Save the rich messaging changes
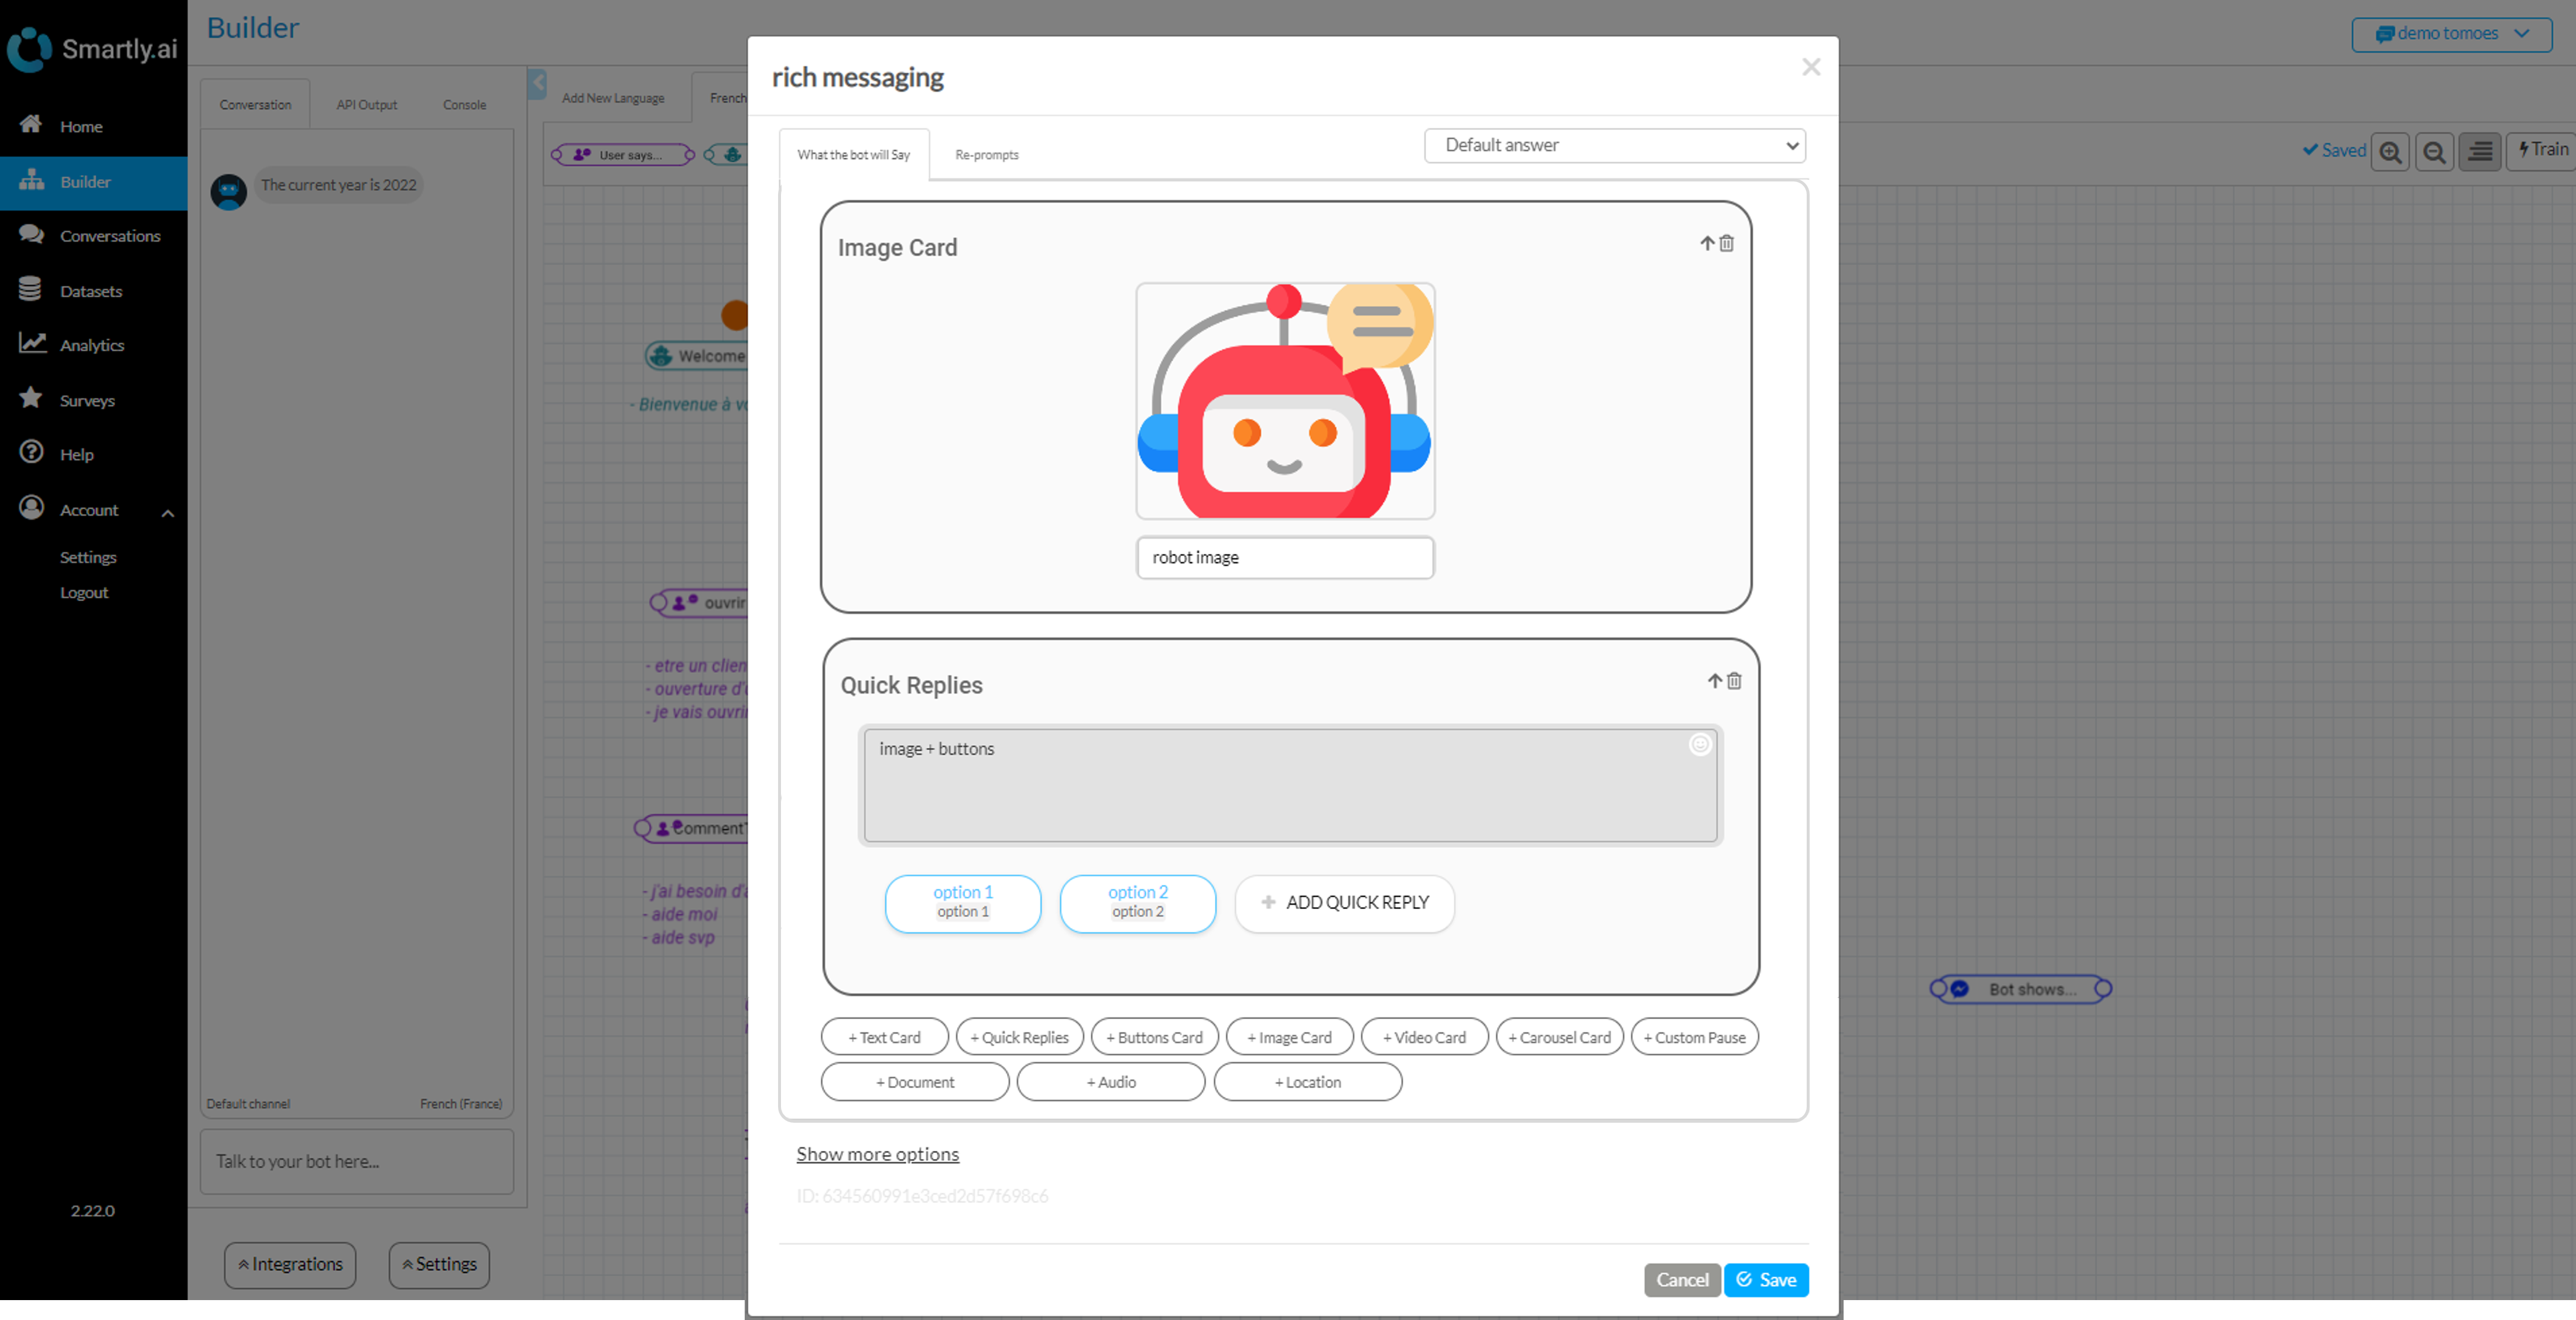This screenshot has height=1320, width=2576. [x=1766, y=1279]
